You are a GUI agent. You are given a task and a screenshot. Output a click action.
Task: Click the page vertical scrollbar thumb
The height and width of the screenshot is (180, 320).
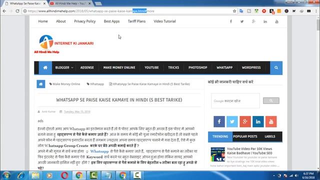318,24
